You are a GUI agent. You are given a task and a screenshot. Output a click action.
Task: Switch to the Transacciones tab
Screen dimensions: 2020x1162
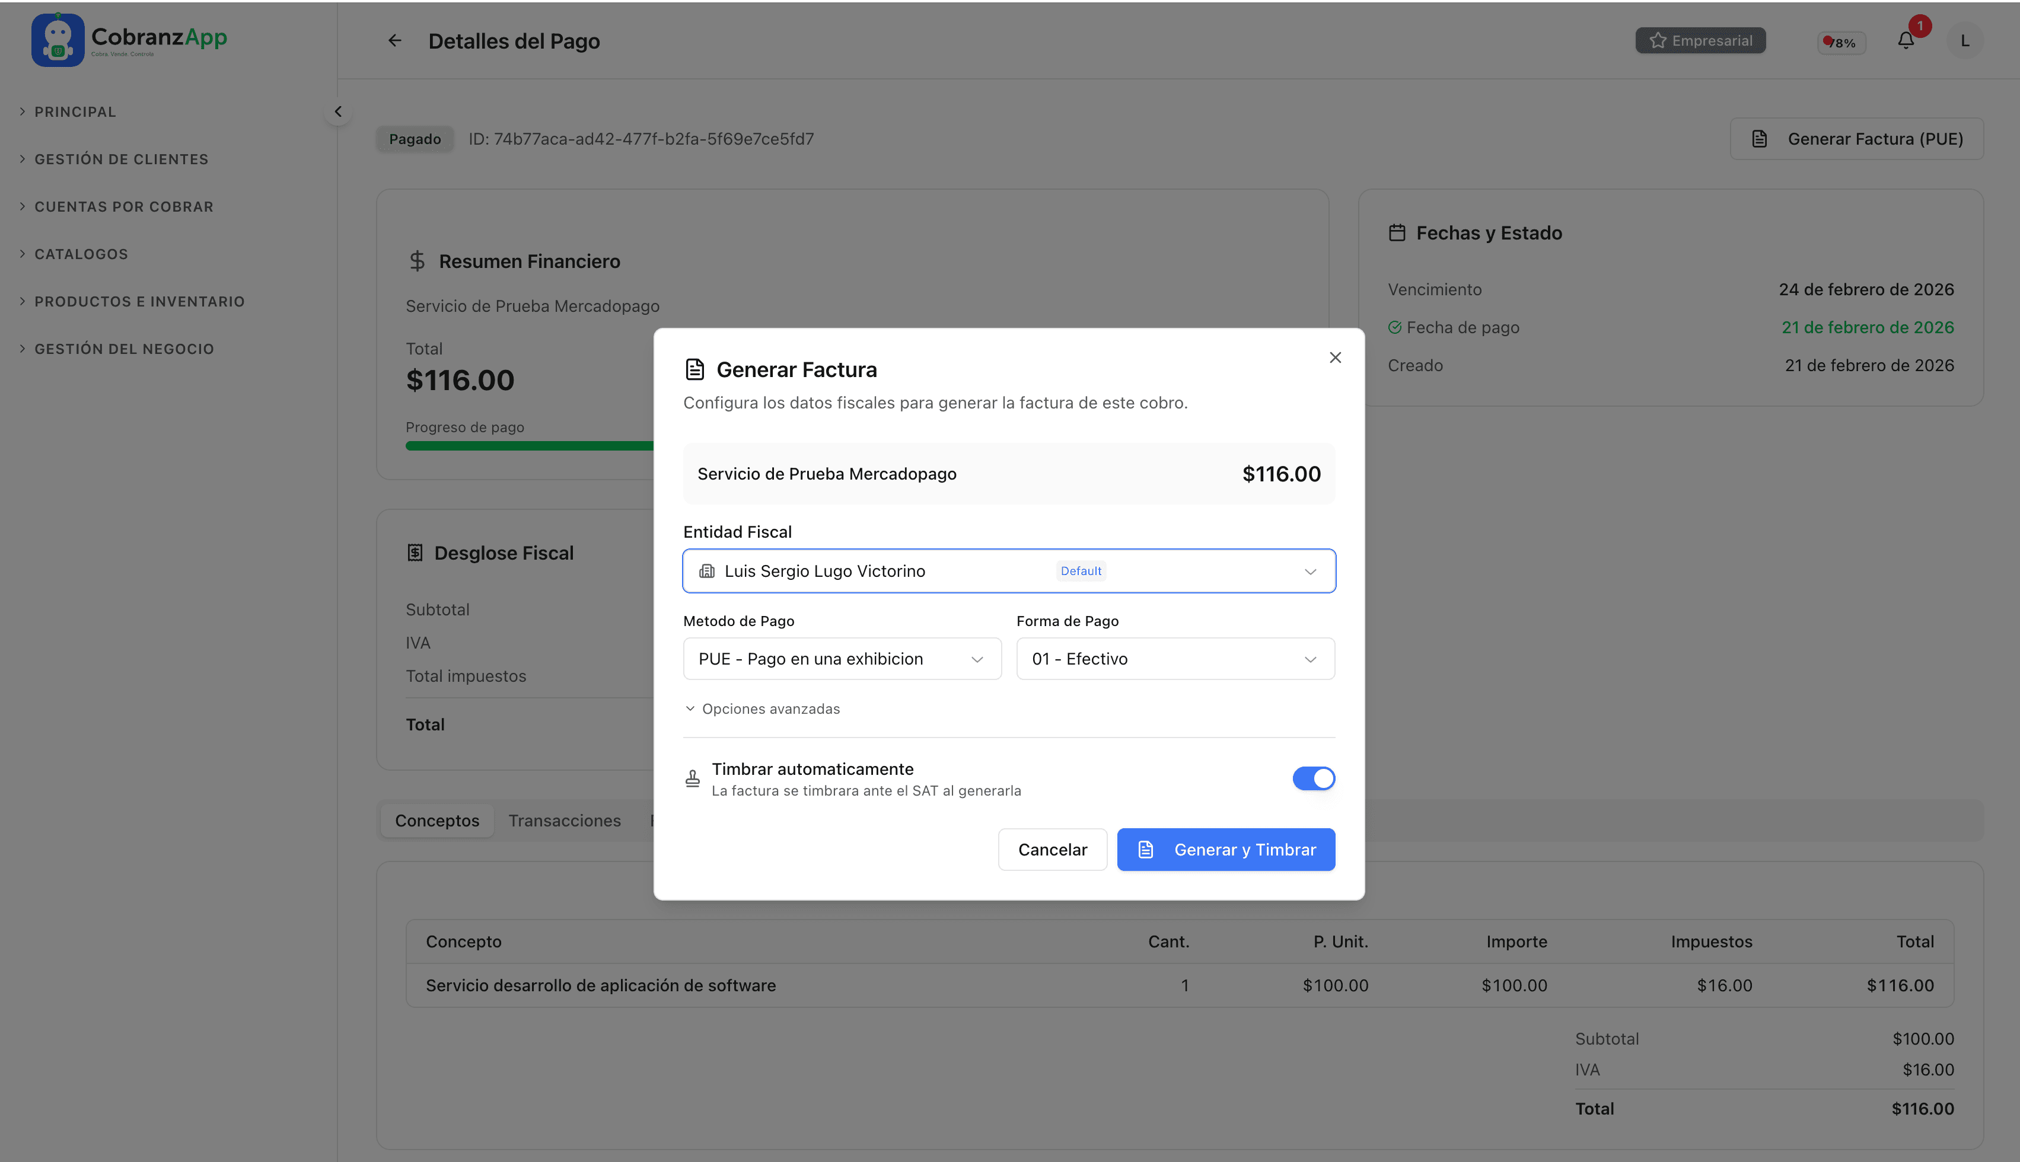pos(564,821)
